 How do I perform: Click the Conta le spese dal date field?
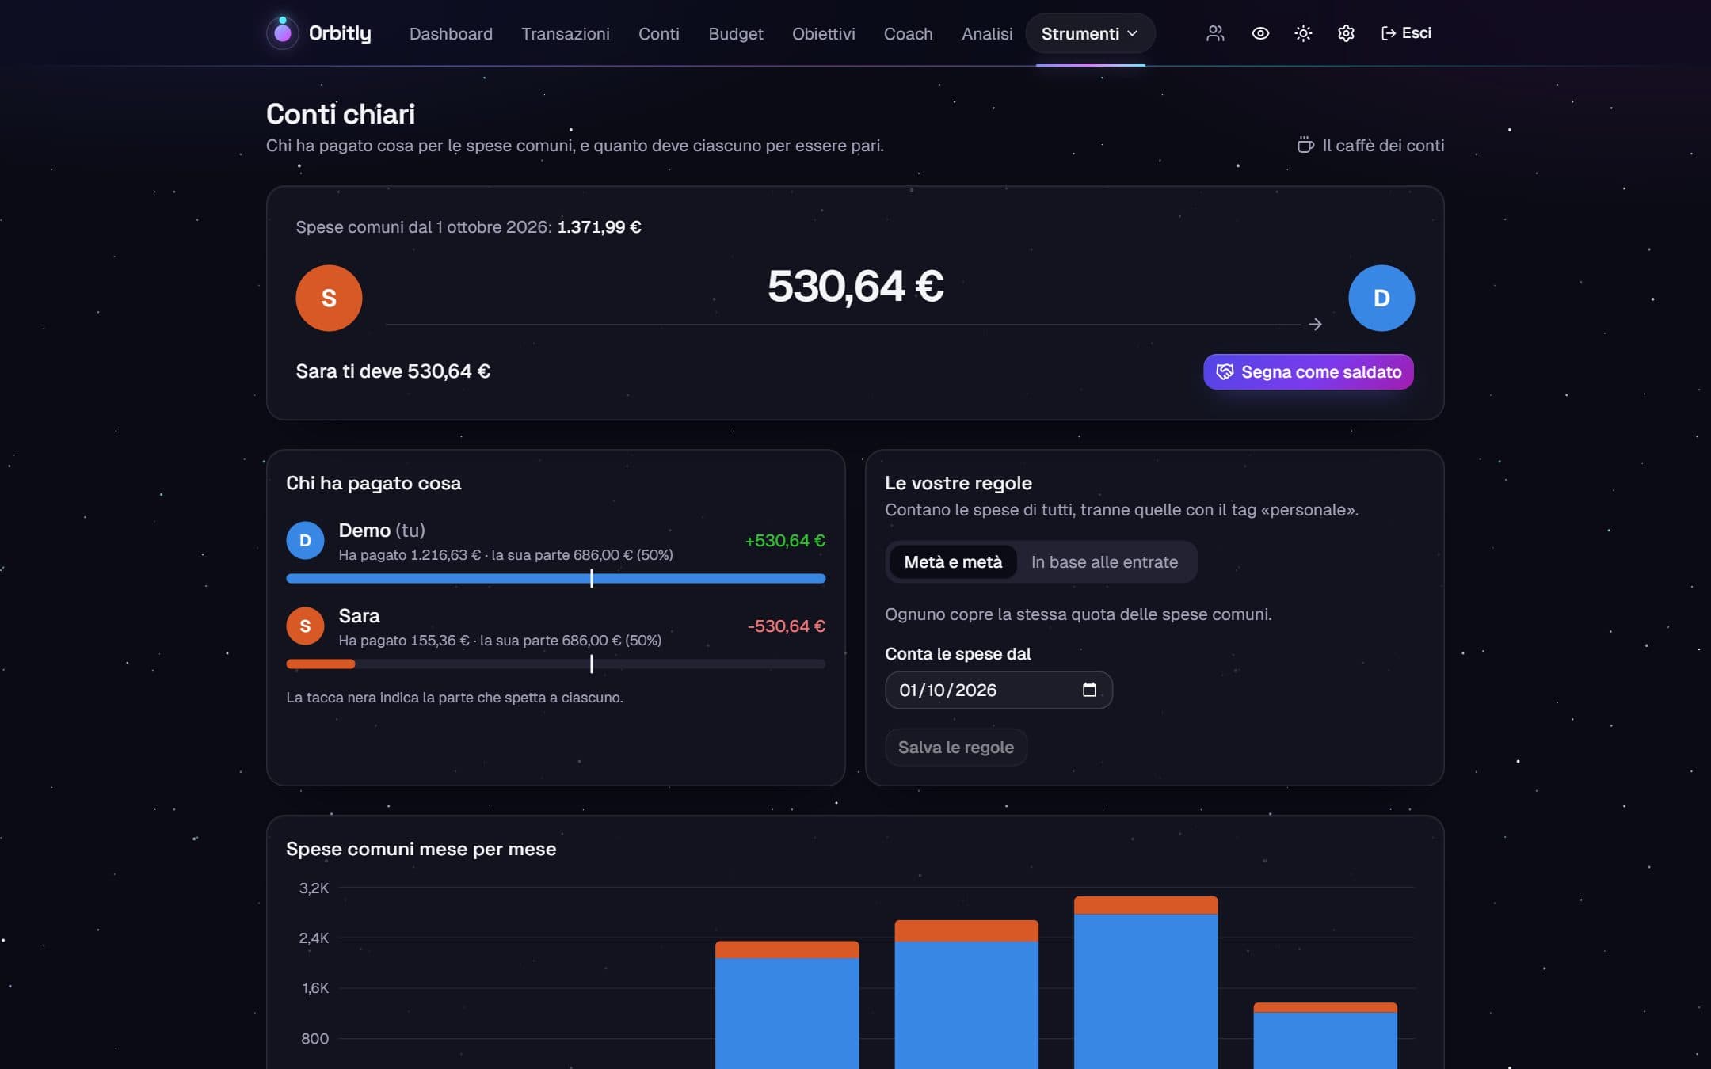(998, 690)
